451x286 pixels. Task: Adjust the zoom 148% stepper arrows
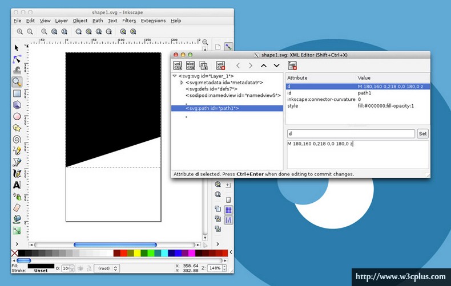pos(224,268)
